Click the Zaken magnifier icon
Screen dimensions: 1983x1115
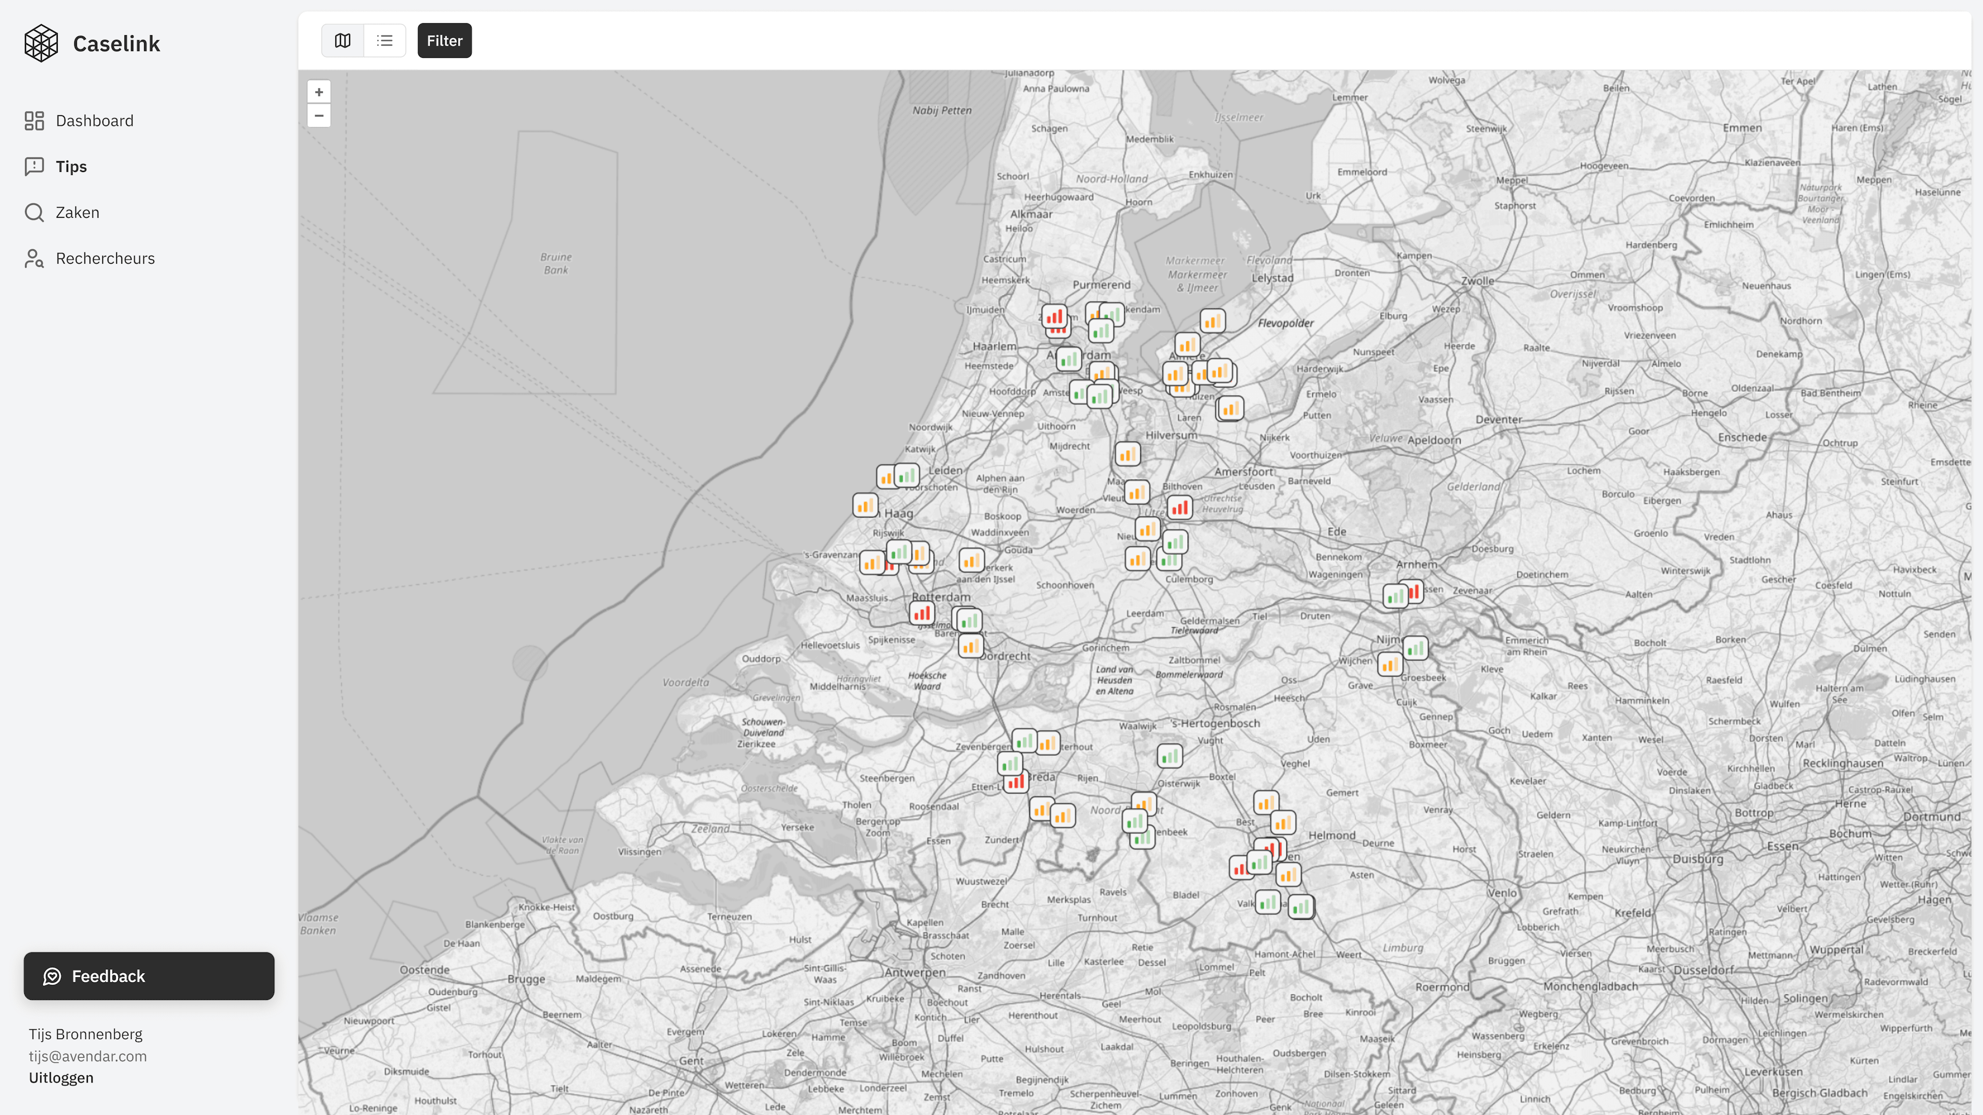point(34,212)
